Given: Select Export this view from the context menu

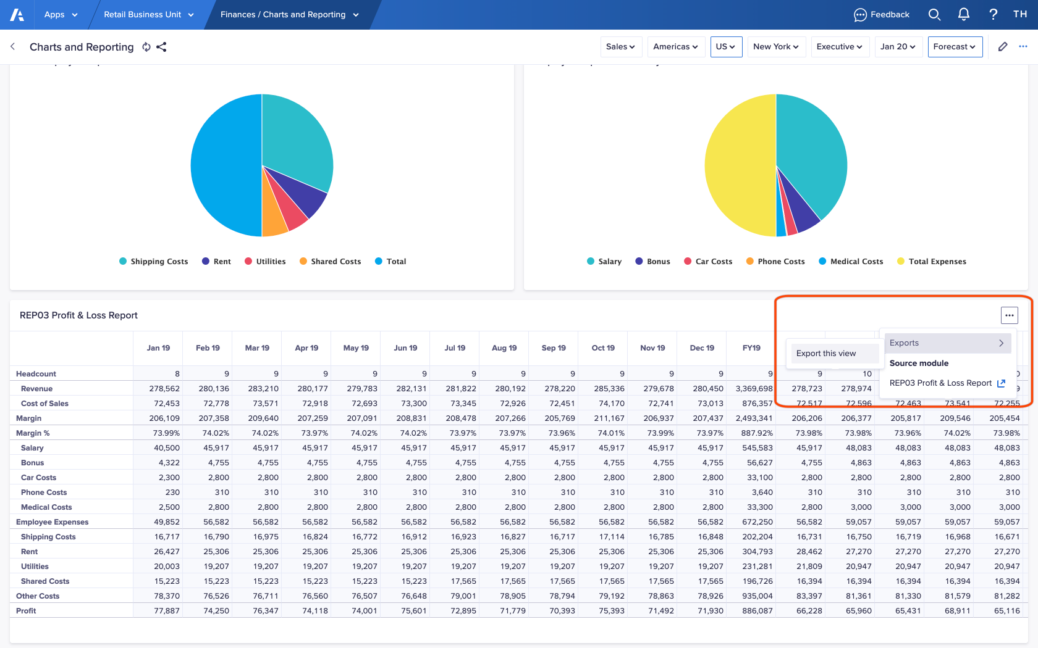Looking at the screenshot, I should 826,353.
